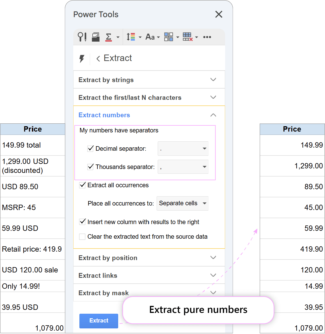Screen dimensions: 325x334
Task: Toggle Extract all occurrences checkbox
Action: pyautogui.click(x=82, y=185)
